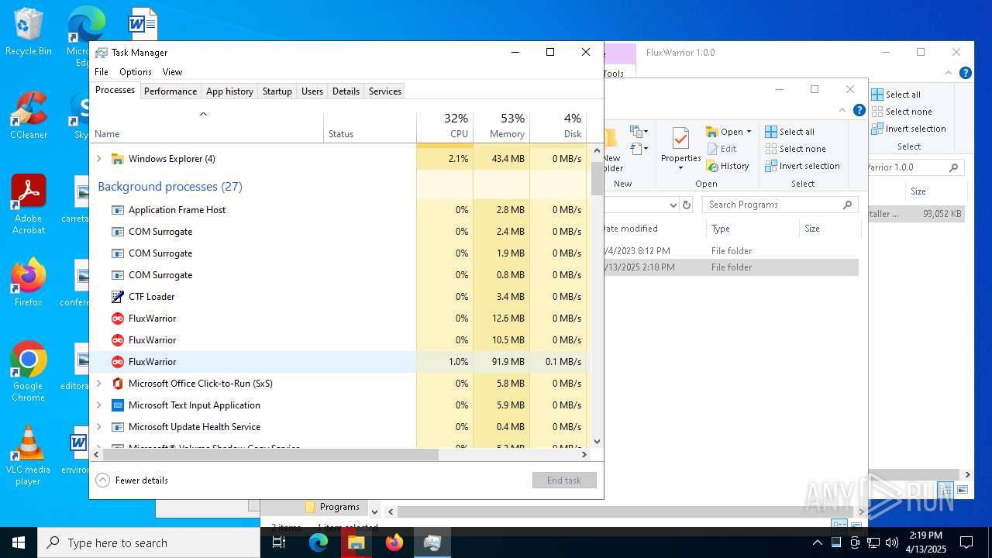Open Properties in Explorer ribbon
The width and height of the screenshot is (992, 558).
point(680,148)
